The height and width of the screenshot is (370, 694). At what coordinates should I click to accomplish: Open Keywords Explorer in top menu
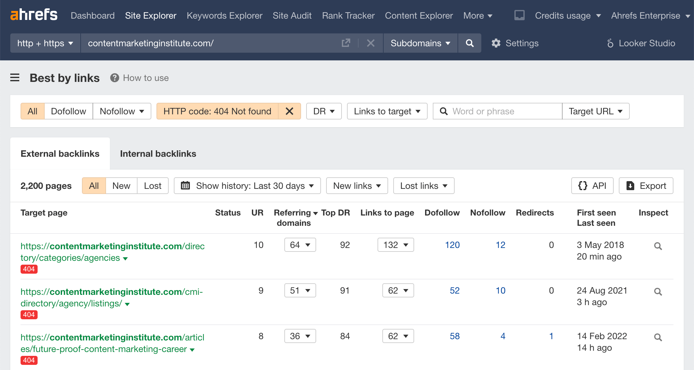tap(224, 15)
